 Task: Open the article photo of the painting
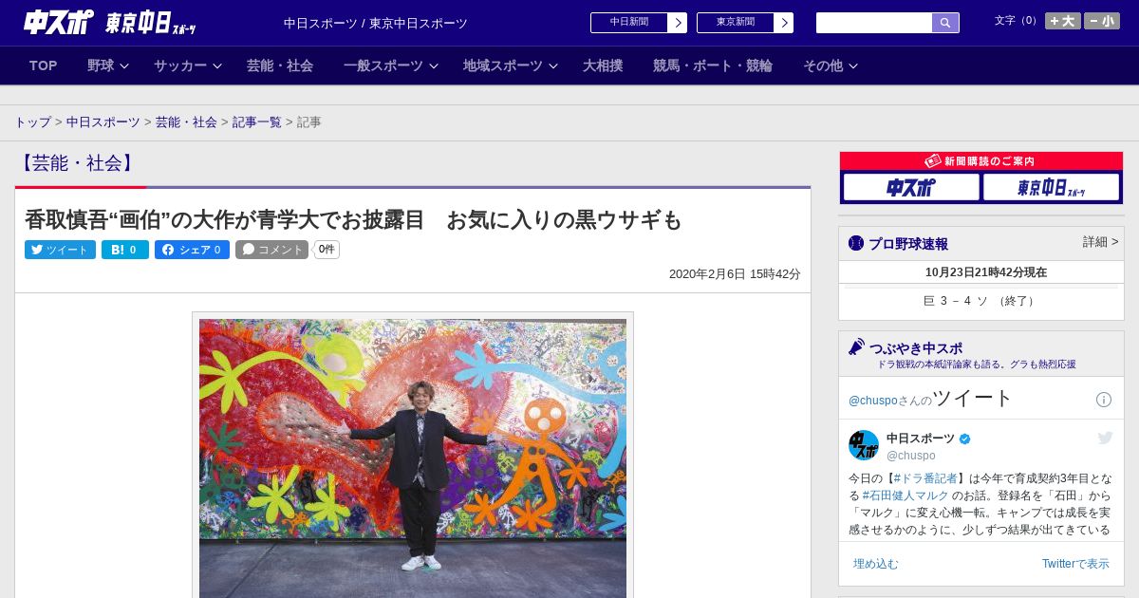[x=413, y=458]
